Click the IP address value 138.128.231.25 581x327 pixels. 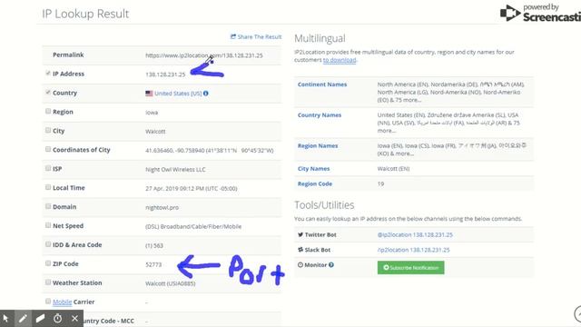165,74
